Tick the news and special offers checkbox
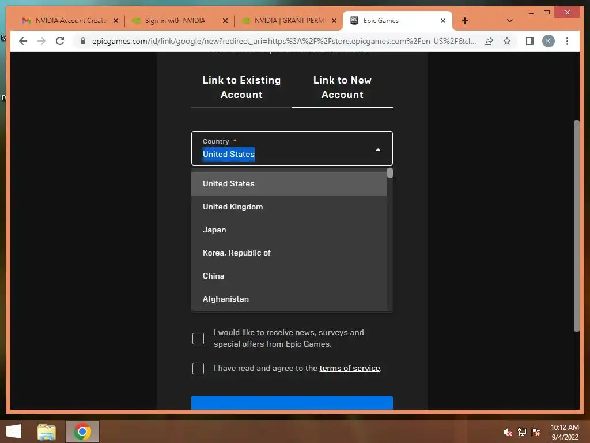This screenshot has height=443, width=590. point(198,338)
